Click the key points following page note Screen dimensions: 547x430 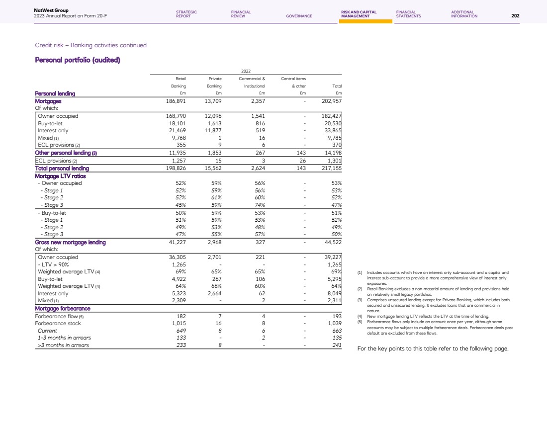coord(433,348)
